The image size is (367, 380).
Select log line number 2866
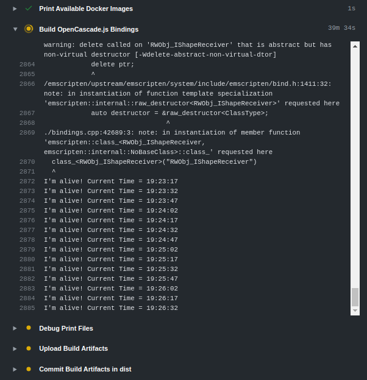27,84
